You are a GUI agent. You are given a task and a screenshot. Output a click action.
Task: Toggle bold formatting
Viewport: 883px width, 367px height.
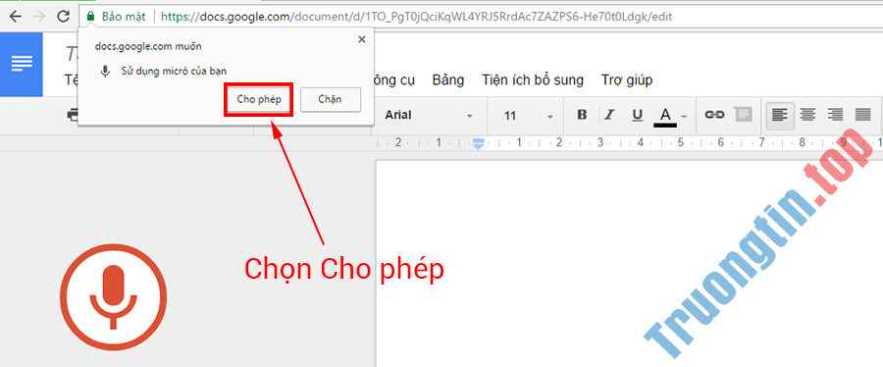click(582, 115)
